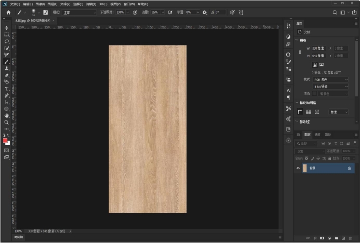Open the brush settings panel icon

click(45, 13)
